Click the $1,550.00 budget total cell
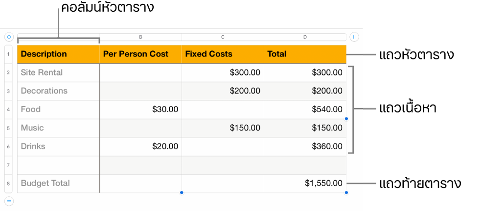The height and width of the screenshot is (211, 483). tap(305, 184)
